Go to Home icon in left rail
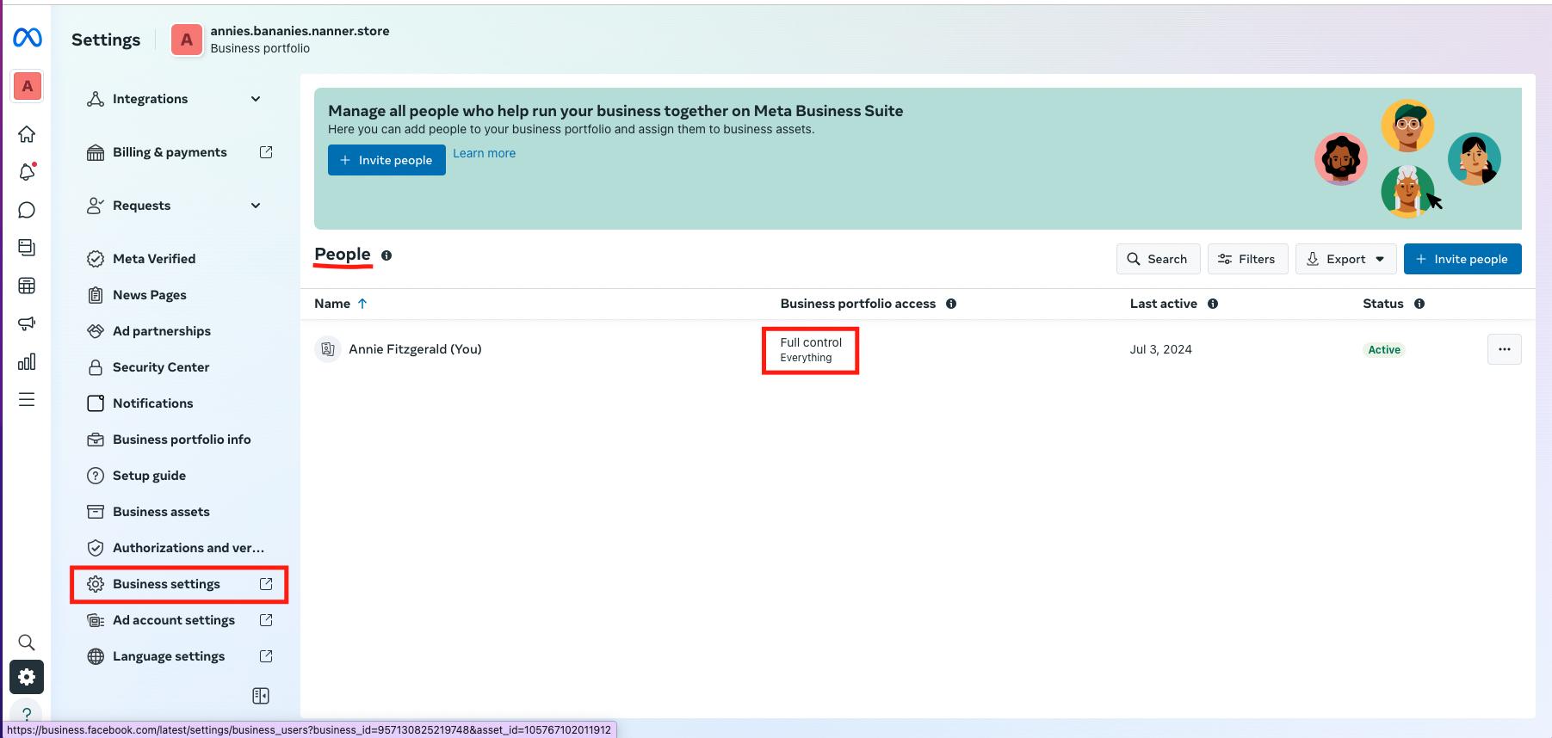 click(27, 134)
